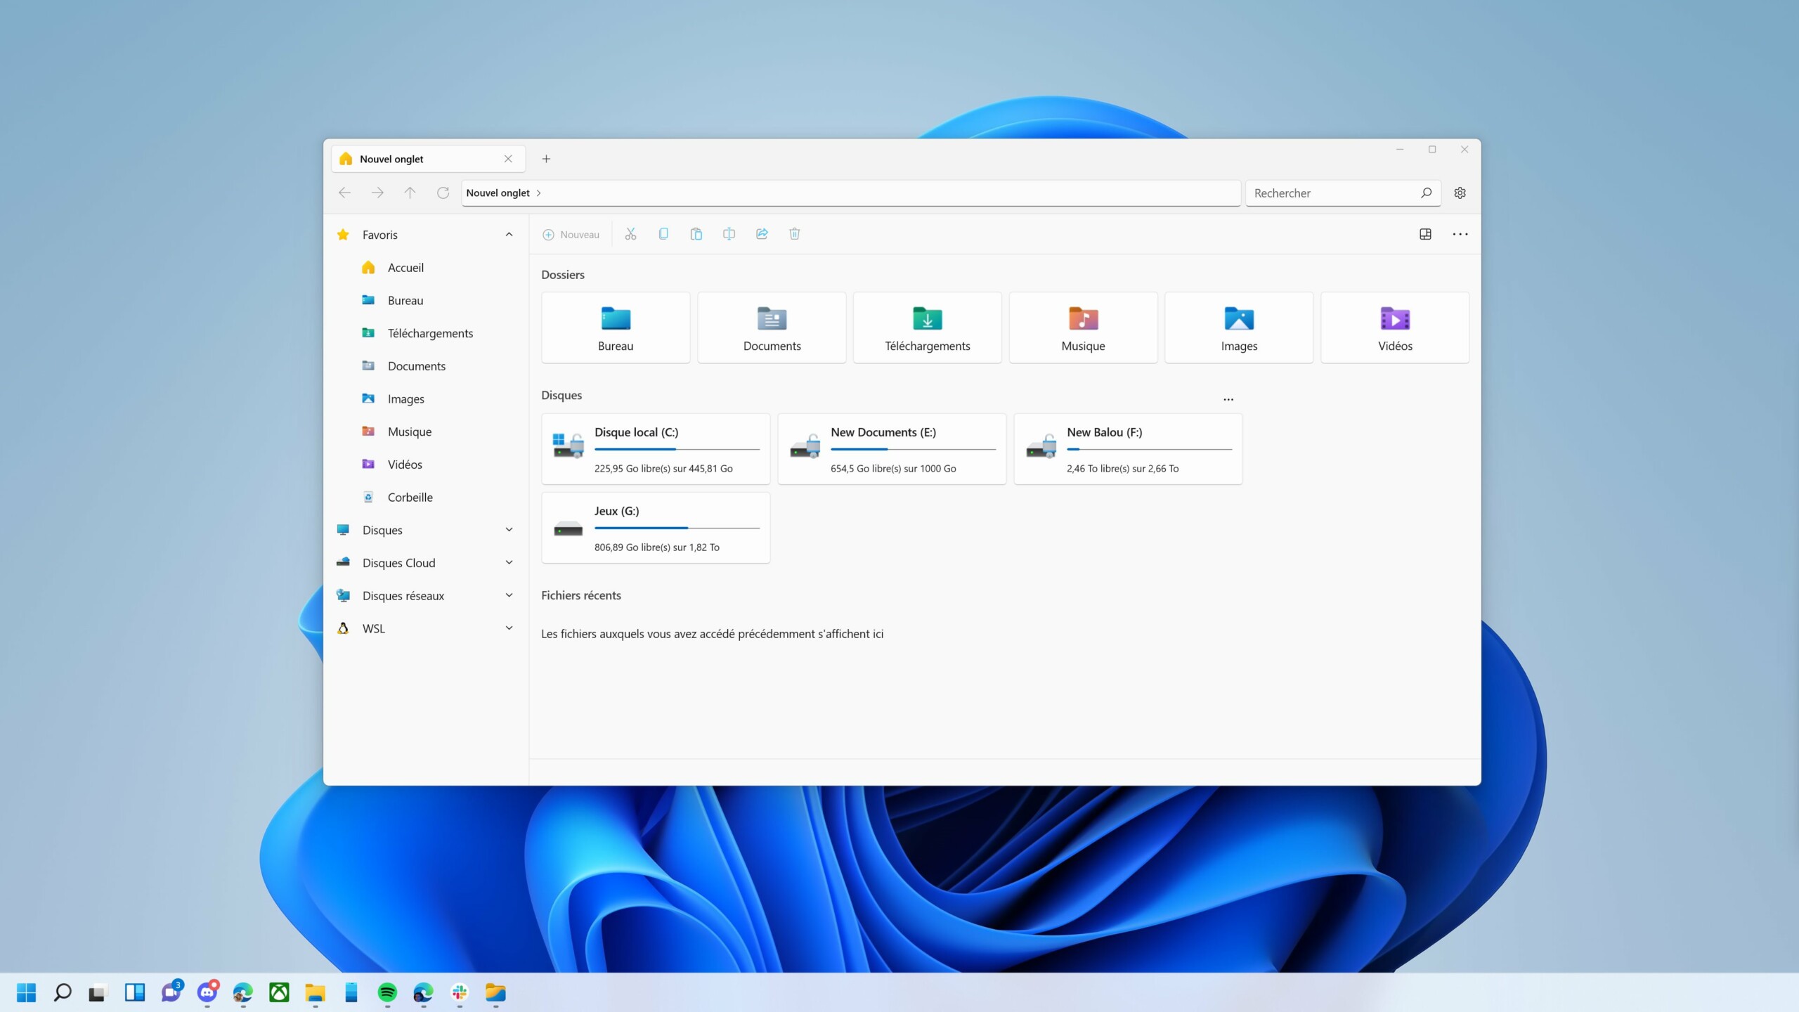Image resolution: width=1799 pixels, height=1012 pixels.
Task: Click the Paste clipboard icon
Action: (696, 234)
